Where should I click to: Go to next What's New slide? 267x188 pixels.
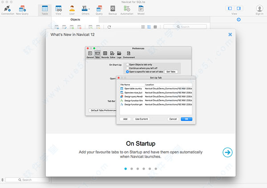pyautogui.click(x=227, y=153)
